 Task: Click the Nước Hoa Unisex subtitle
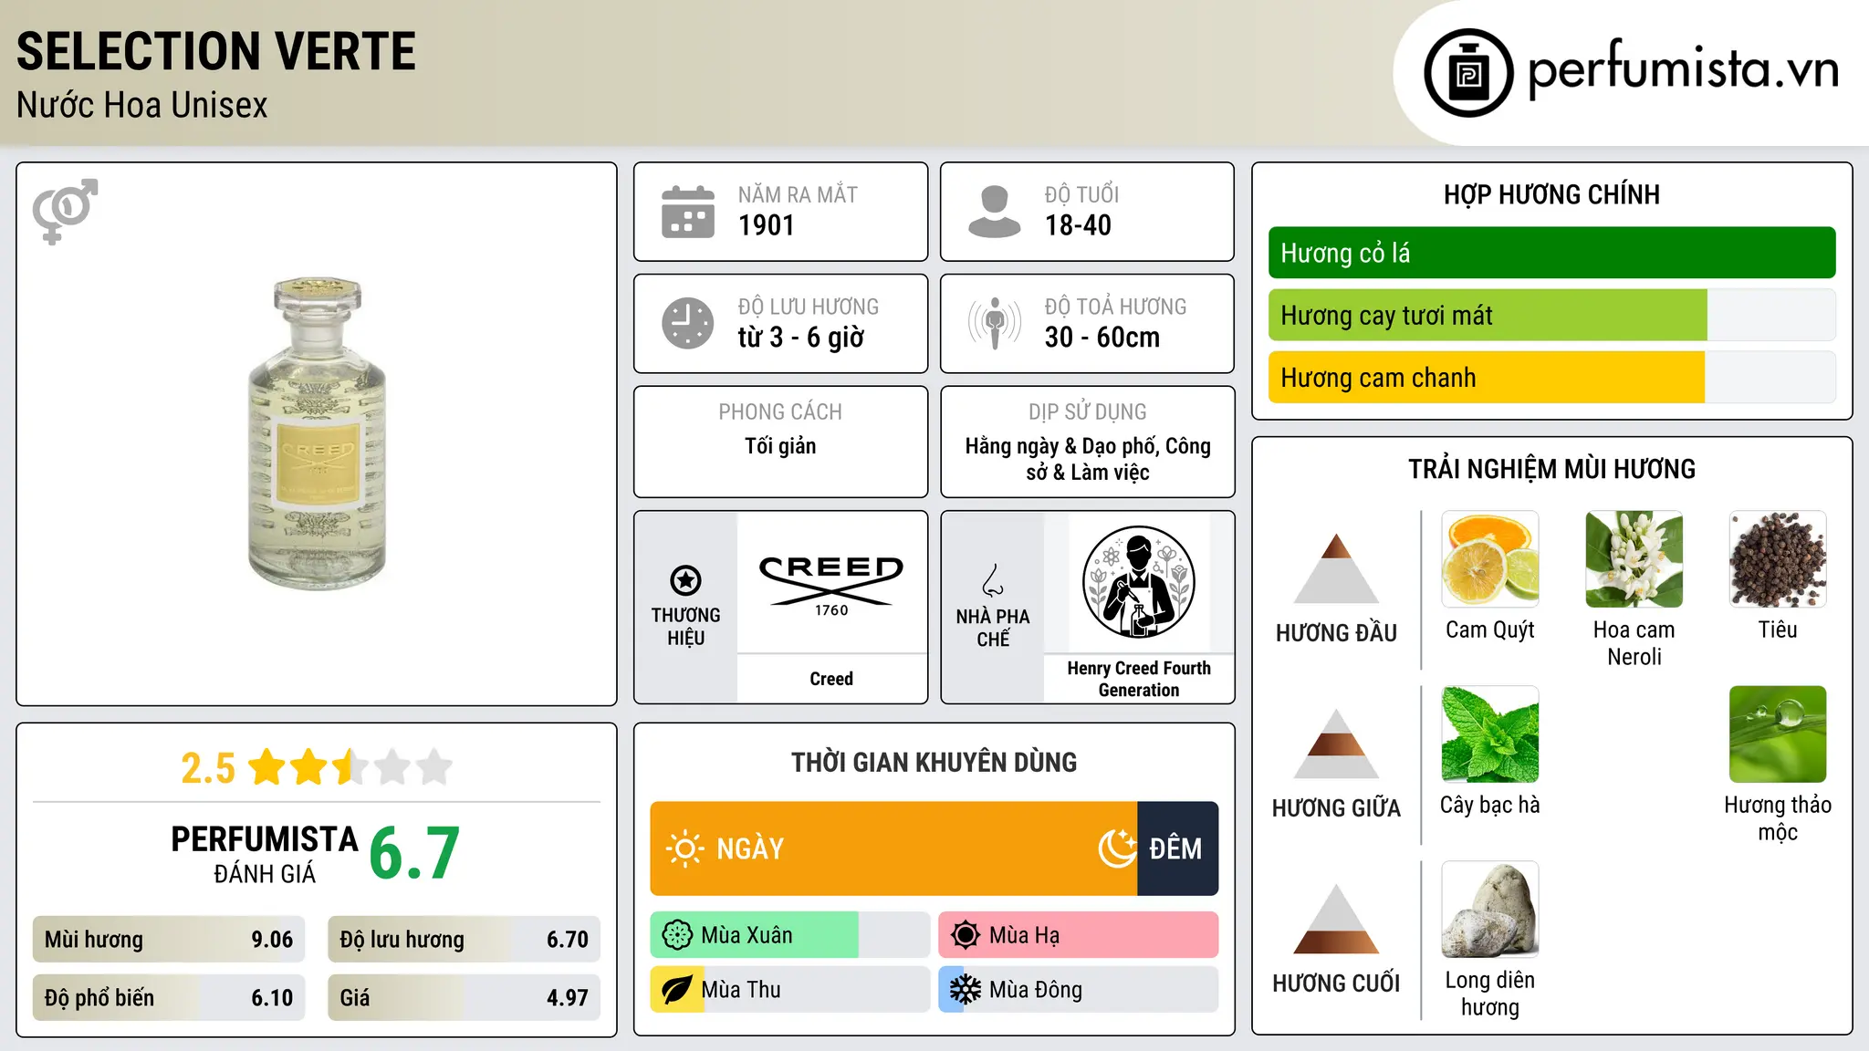[142, 106]
